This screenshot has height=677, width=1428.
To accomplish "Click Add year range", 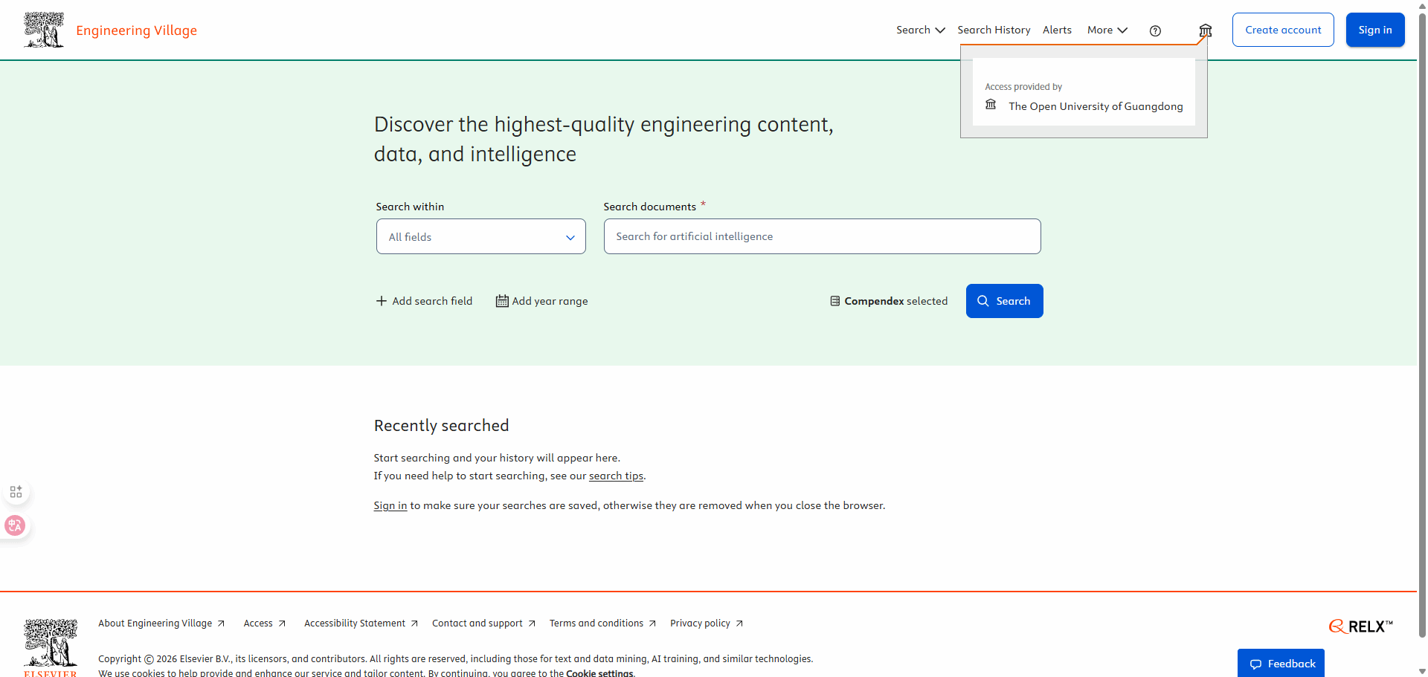I will 542,301.
